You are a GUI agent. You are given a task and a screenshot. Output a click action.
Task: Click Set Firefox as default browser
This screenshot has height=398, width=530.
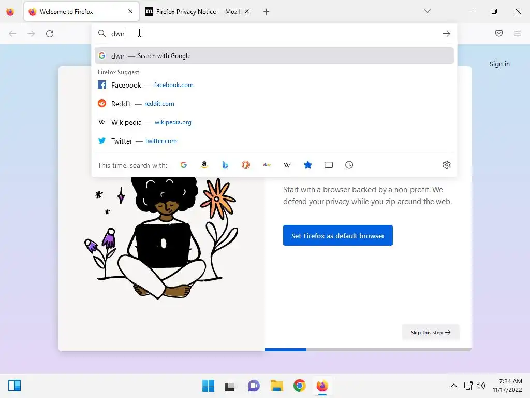click(x=337, y=235)
